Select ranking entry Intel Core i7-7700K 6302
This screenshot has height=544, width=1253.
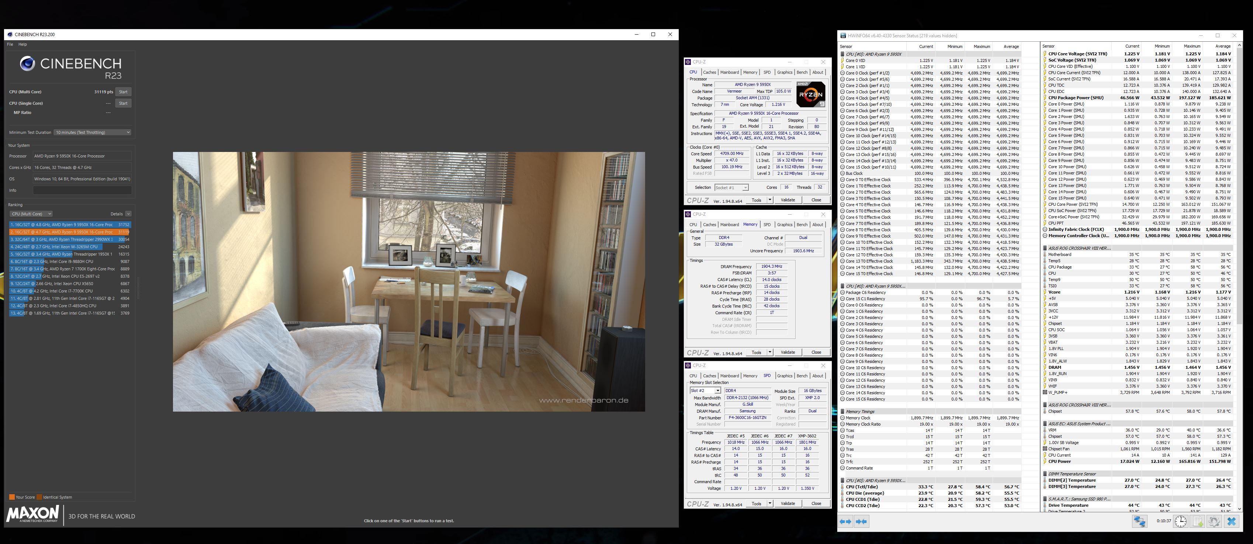(x=70, y=291)
